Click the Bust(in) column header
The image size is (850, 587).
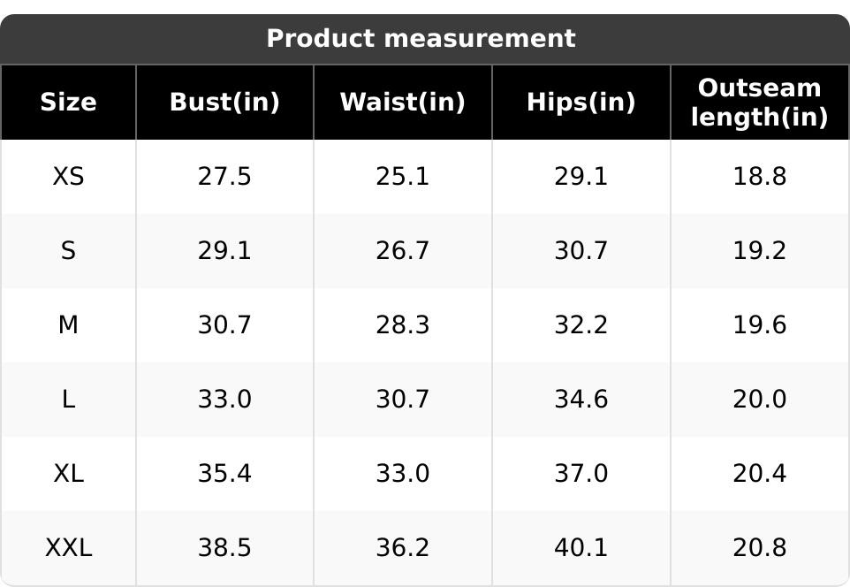pyautogui.click(x=224, y=103)
